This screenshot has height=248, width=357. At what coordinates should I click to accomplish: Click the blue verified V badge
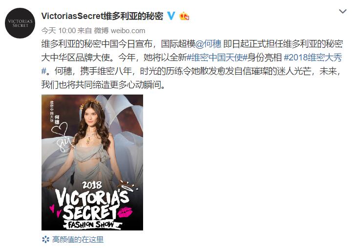click(171, 16)
